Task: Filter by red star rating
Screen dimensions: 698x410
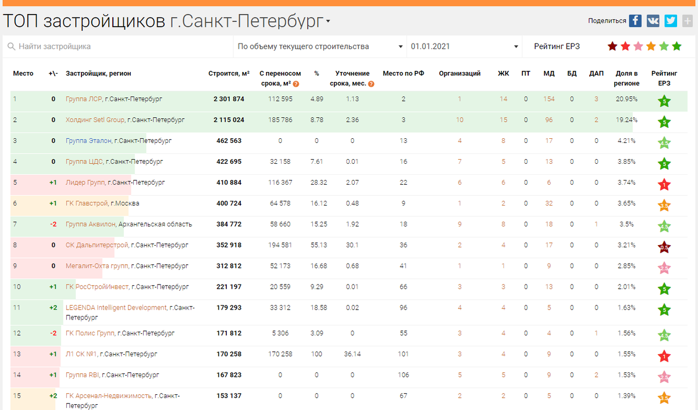Action: [625, 46]
